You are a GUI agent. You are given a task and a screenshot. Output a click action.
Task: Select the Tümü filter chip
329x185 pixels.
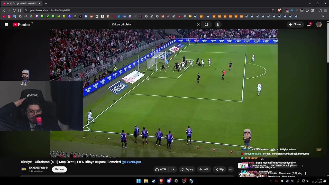tap(243, 166)
